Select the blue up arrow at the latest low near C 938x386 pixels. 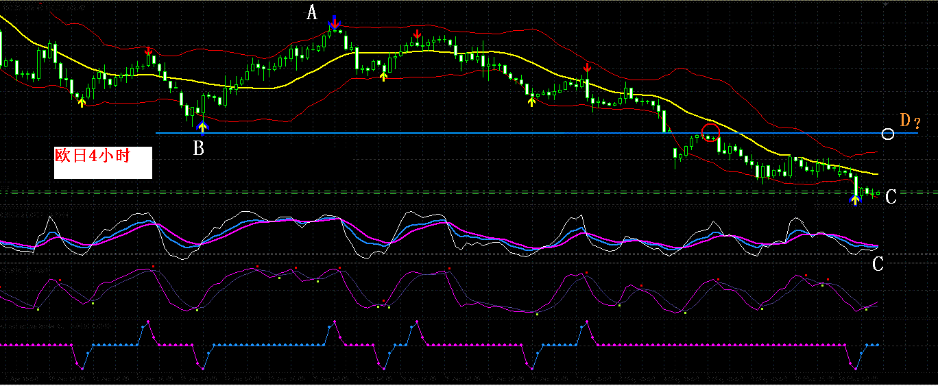pos(854,199)
